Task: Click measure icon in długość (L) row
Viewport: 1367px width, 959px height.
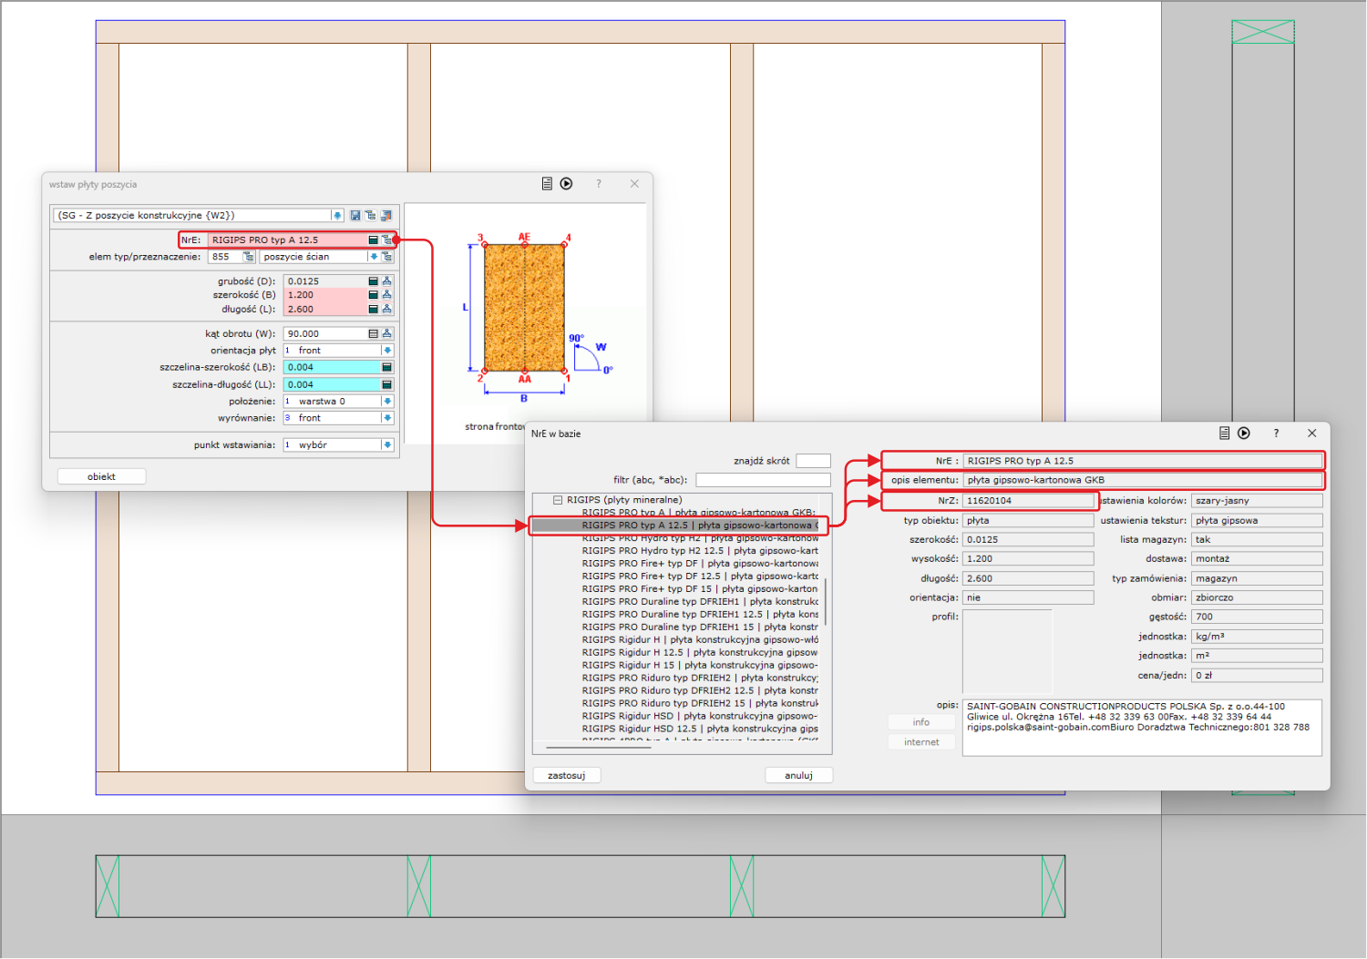Action: (x=386, y=310)
